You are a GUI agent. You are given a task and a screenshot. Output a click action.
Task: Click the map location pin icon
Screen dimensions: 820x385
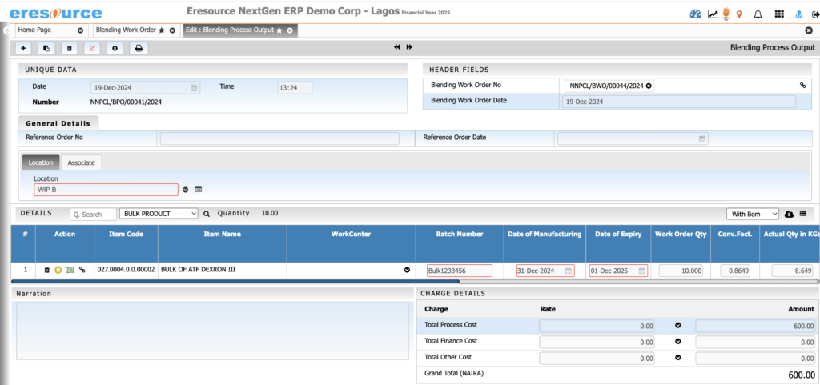(x=738, y=14)
